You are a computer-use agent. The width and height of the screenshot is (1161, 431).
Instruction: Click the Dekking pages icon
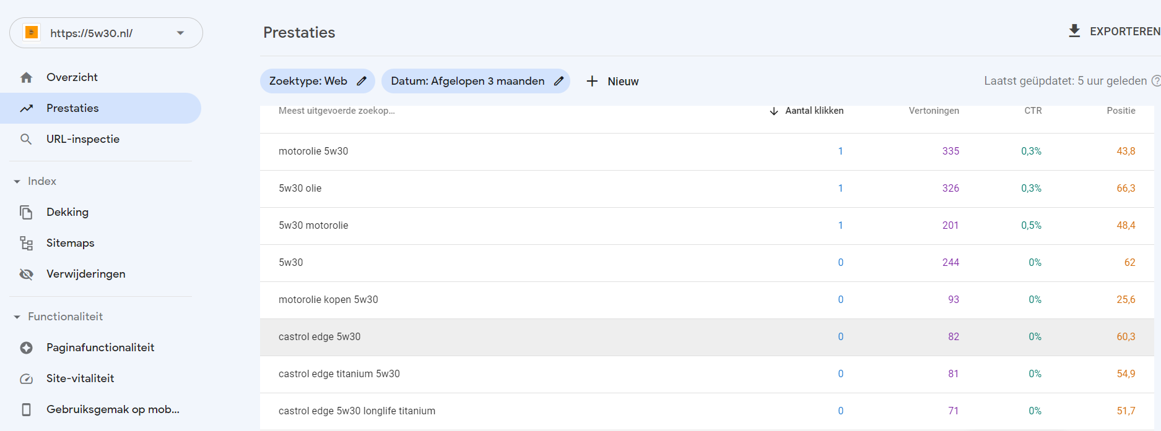tap(26, 212)
